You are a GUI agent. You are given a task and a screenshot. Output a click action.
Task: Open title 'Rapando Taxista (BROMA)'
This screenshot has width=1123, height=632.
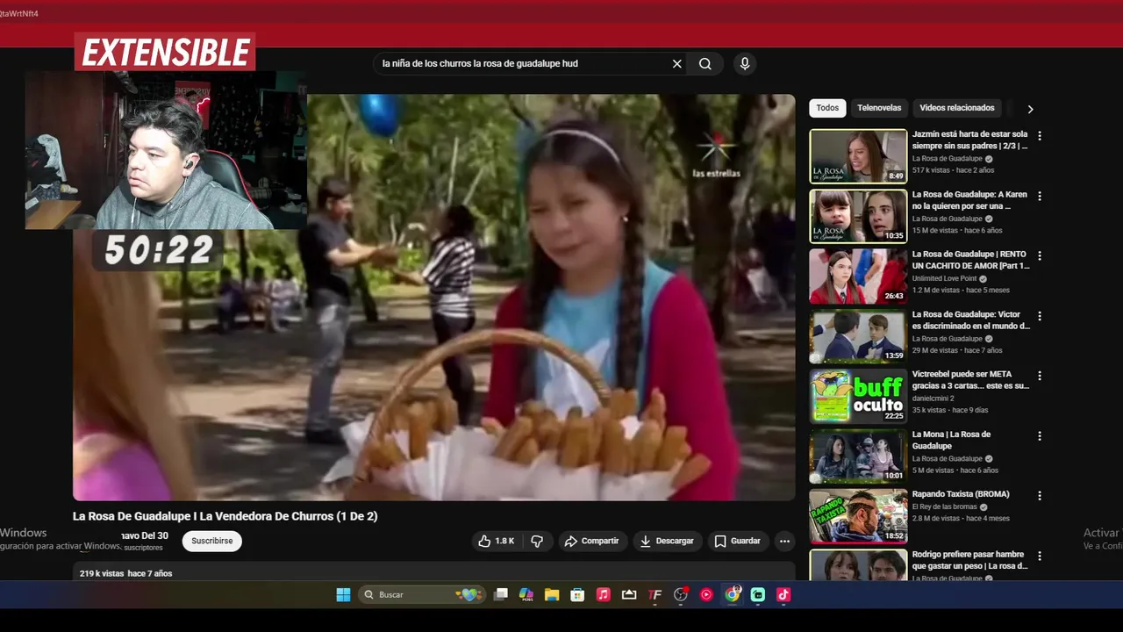point(961,494)
